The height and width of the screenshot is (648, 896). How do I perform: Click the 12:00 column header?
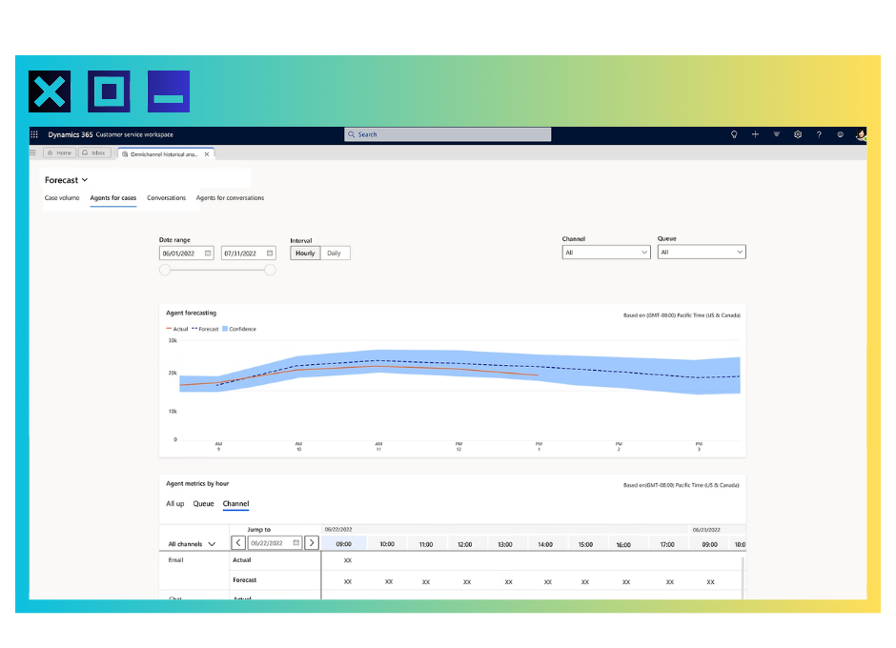point(464,544)
